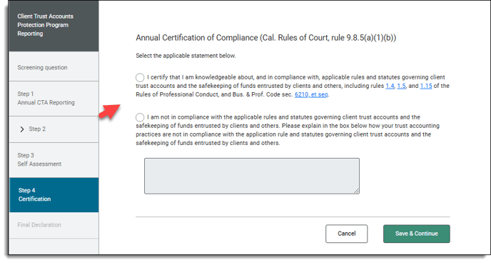Image resolution: width=491 pixels, height=263 pixels.
Task: Open Step 3 Self Assessment
Action: coord(54,160)
